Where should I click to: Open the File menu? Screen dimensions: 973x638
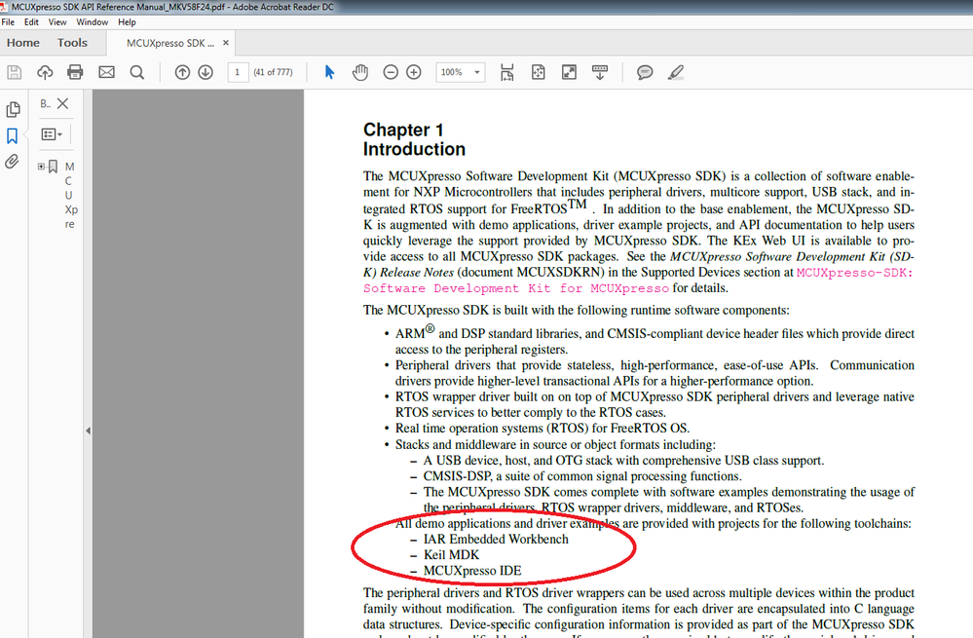8,21
